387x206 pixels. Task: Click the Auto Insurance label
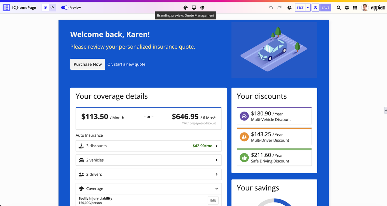(x=89, y=135)
